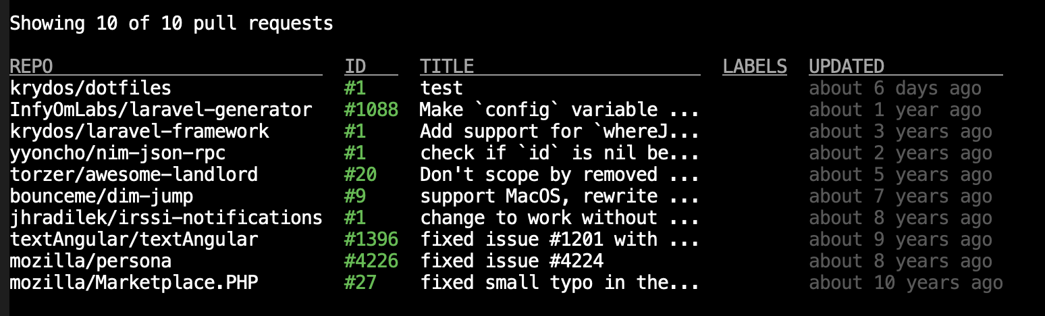
Task: Click the UPDATED column header
Action: [x=847, y=66]
